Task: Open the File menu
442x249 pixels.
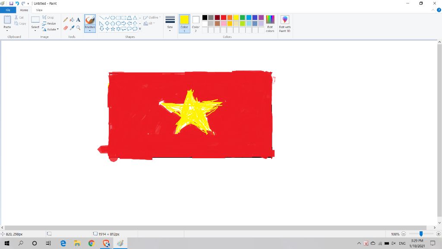Action: click(x=8, y=10)
